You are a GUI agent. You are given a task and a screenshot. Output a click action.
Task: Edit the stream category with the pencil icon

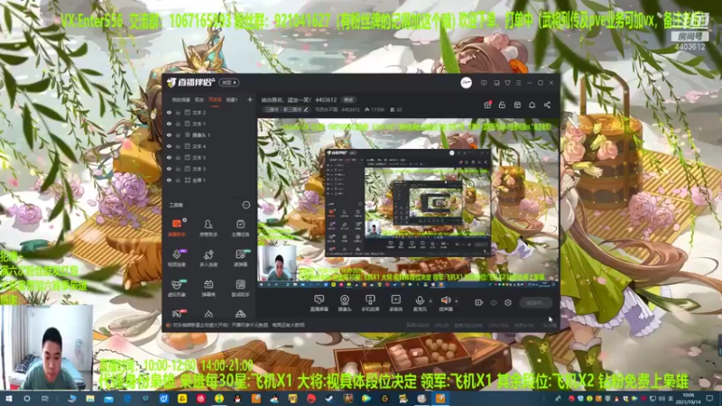(306, 109)
